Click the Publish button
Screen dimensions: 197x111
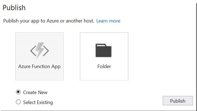(x=178, y=101)
